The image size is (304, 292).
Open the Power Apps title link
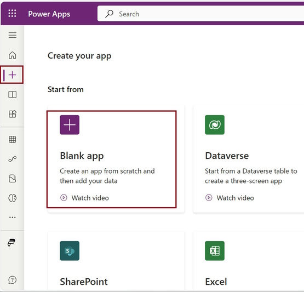[x=49, y=14]
